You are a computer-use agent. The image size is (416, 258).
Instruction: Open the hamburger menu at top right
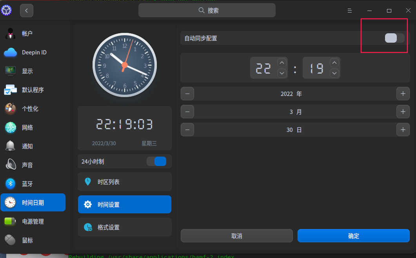click(x=349, y=11)
